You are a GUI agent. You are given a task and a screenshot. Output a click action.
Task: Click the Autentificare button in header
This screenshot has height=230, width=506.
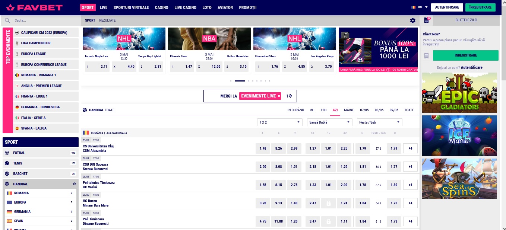click(x=447, y=7)
